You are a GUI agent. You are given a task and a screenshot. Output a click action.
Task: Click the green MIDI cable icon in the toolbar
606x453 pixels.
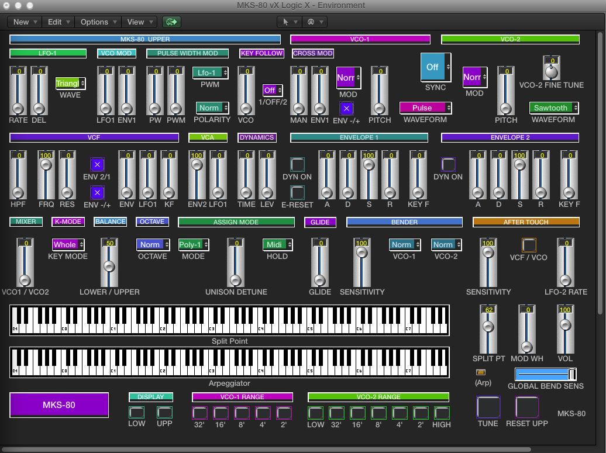coord(171,21)
